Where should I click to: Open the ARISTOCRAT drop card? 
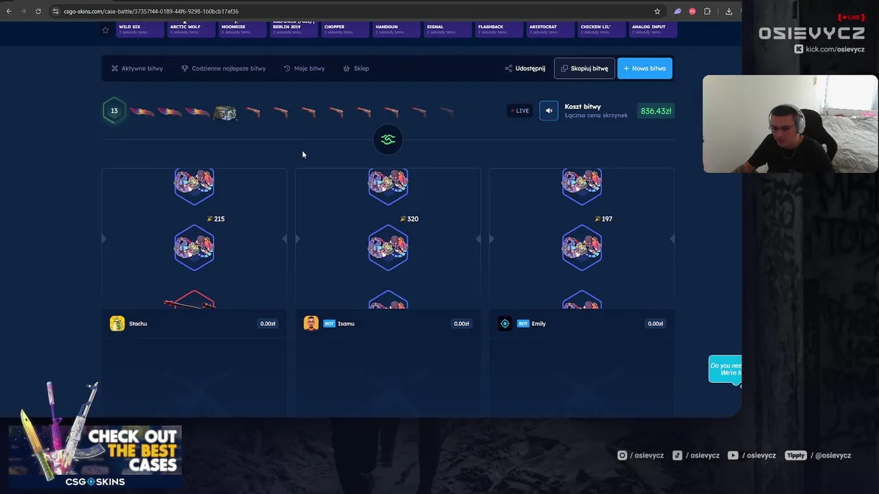(x=551, y=29)
